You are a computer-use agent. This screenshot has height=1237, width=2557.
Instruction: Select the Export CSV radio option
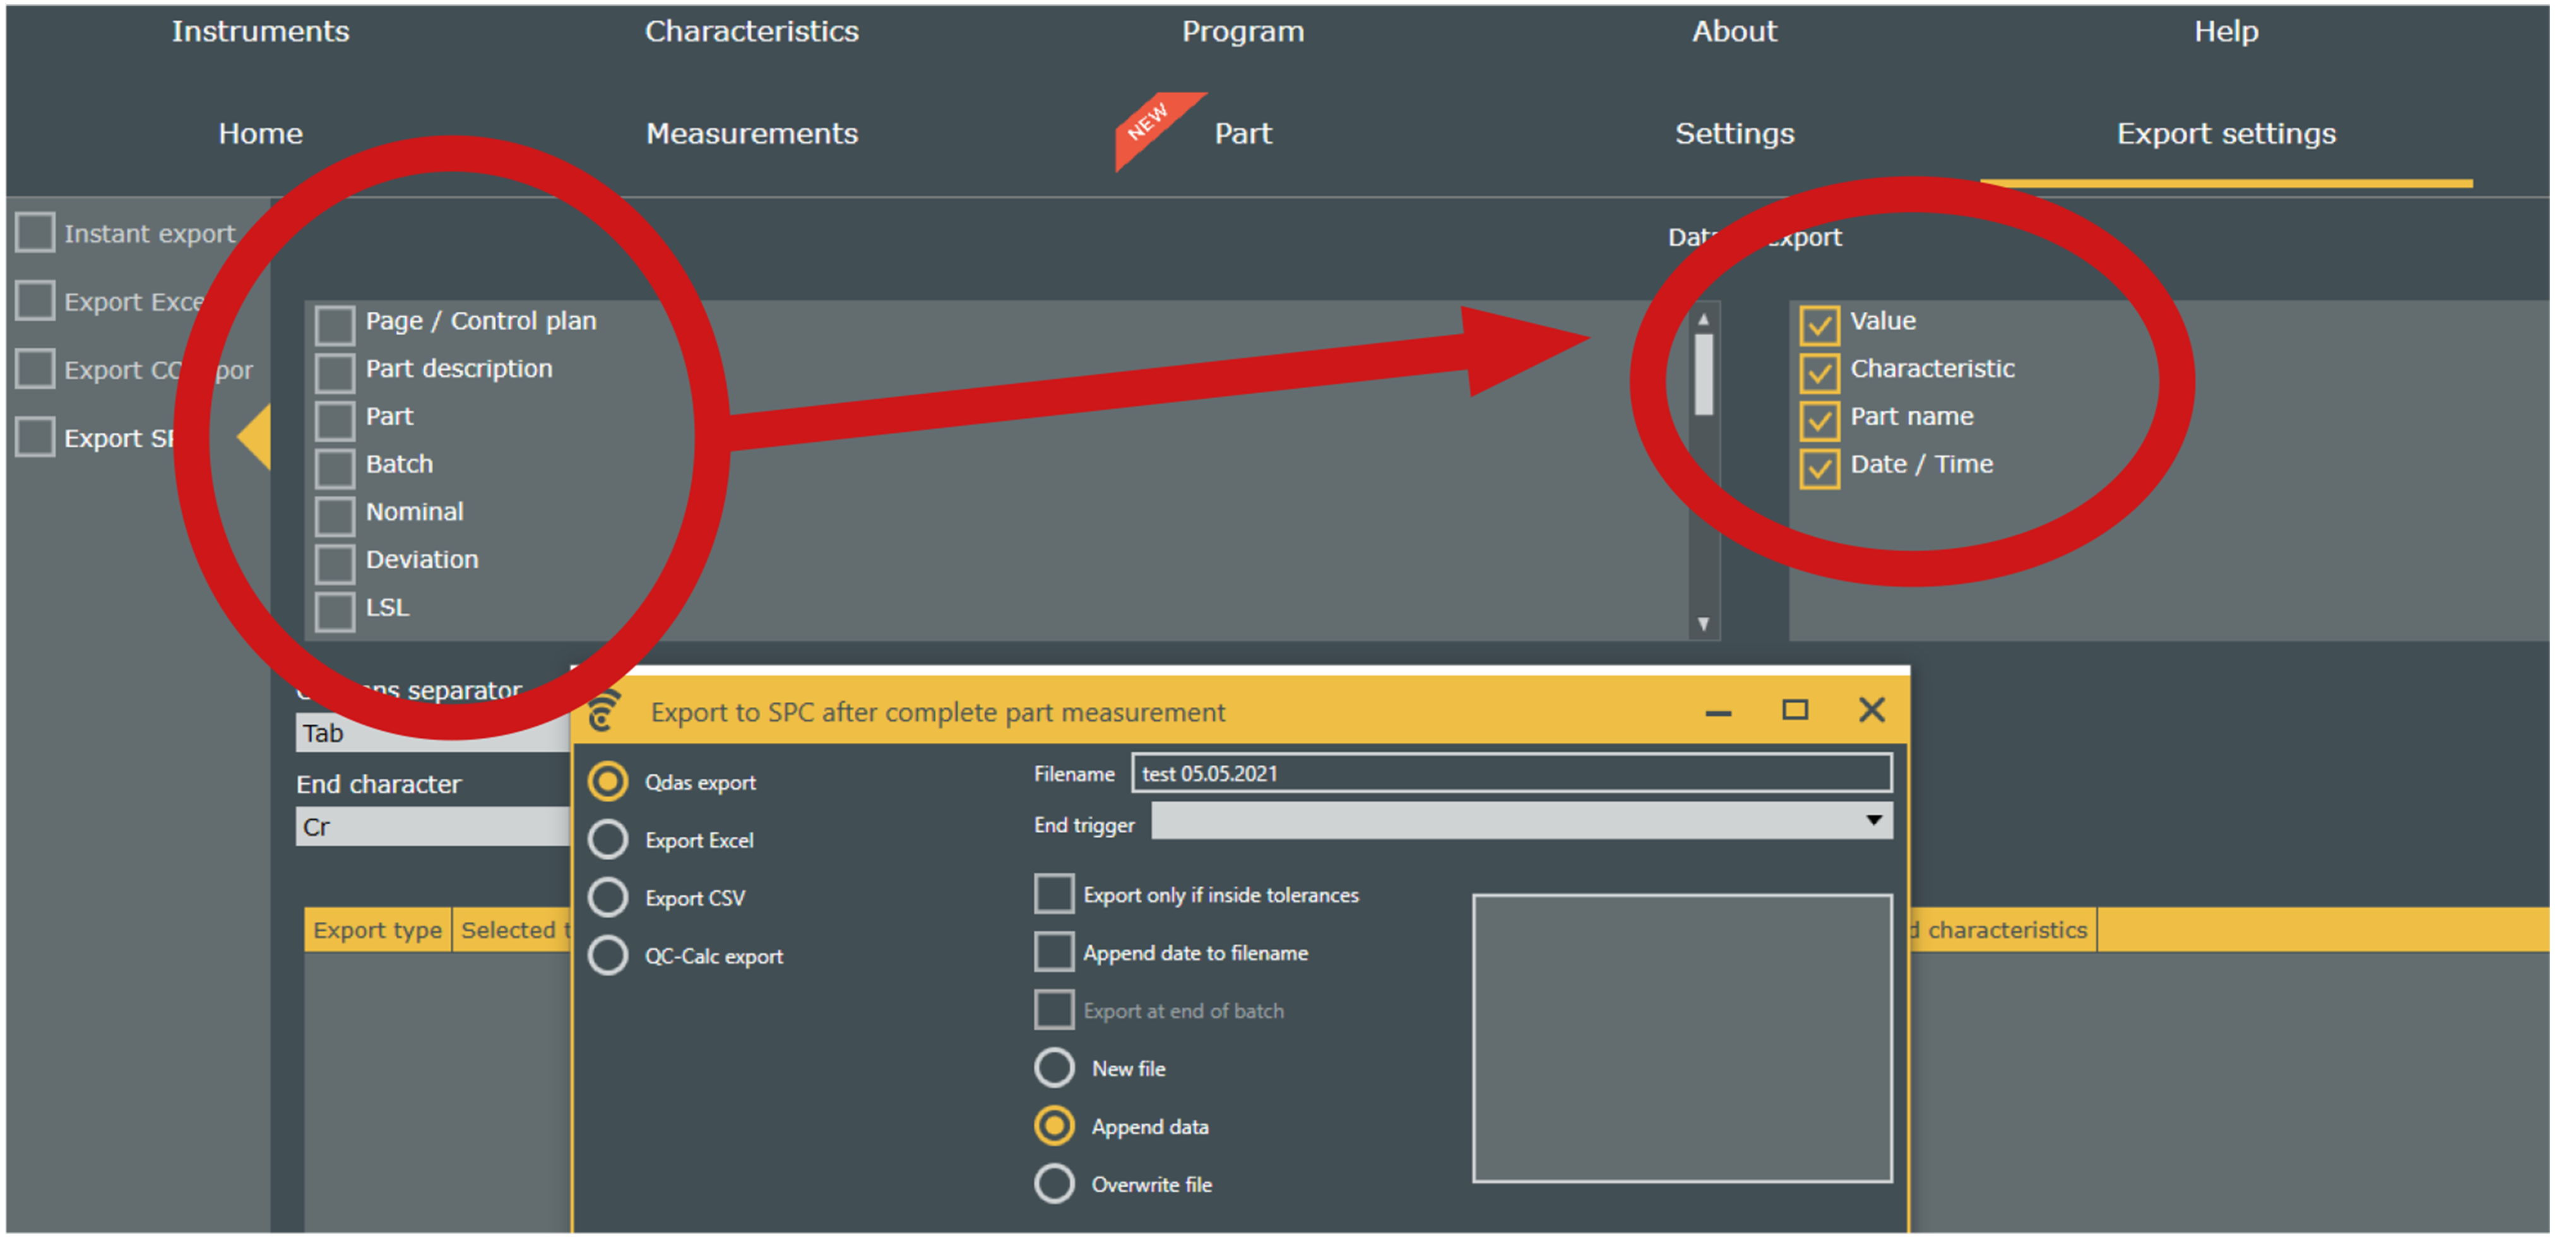pyautogui.click(x=607, y=897)
